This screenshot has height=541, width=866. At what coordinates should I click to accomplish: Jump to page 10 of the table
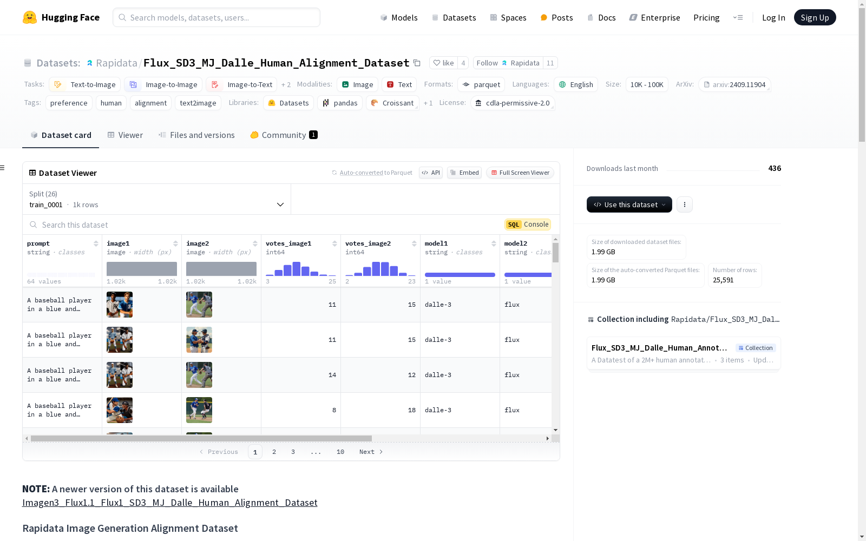tap(340, 452)
